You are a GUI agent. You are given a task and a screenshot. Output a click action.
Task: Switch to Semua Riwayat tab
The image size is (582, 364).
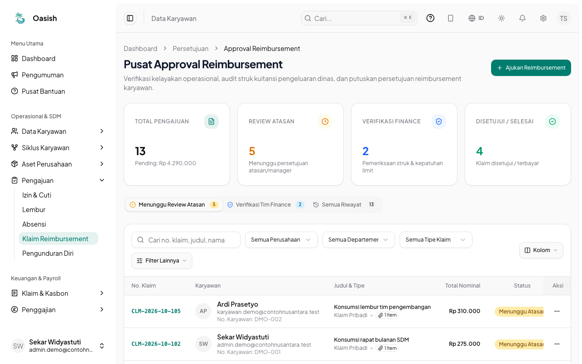point(345,205)
